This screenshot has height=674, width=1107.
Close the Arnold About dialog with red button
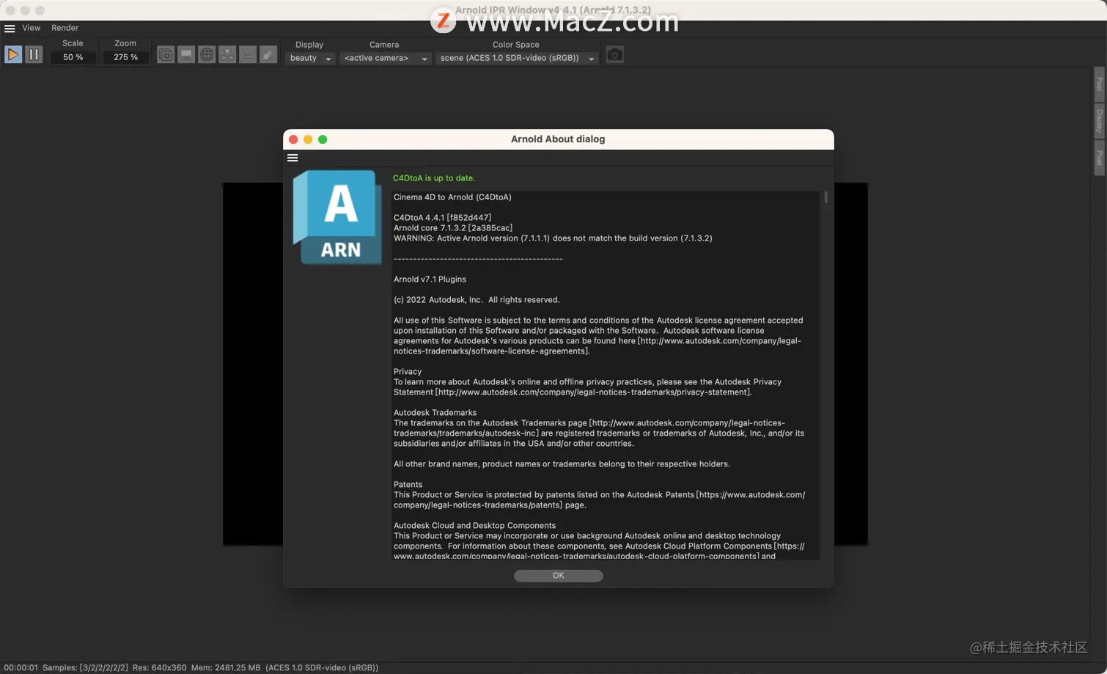tap(293, 139)
